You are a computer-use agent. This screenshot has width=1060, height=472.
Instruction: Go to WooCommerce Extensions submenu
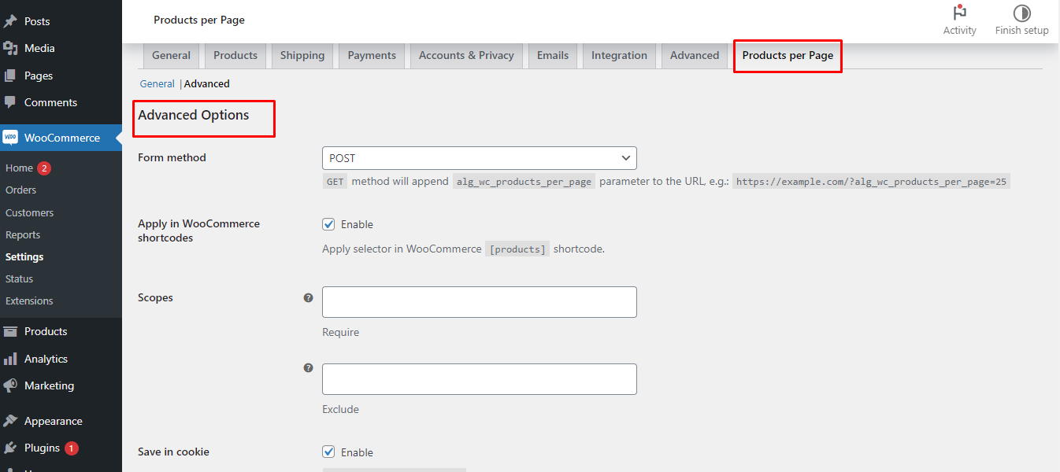coord(29,301)
